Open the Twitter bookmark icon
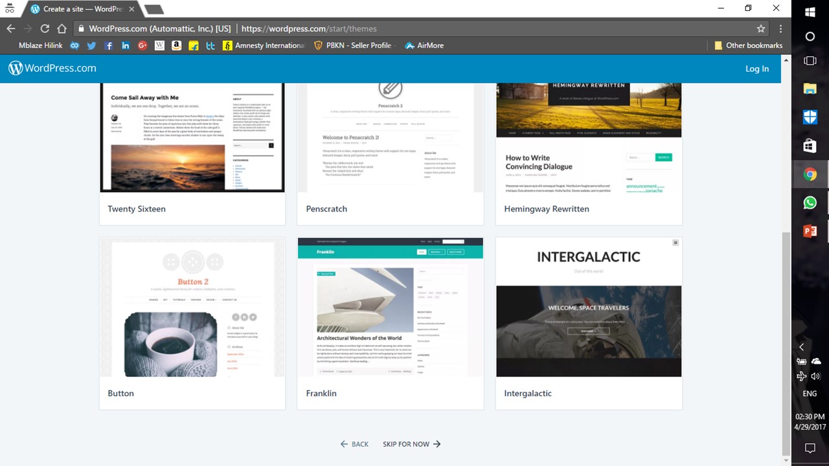Screen dimensions: 829x466 coord(91,46)
